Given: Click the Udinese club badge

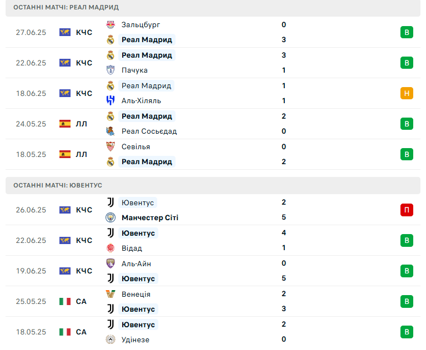Looking at the screenshot, I should 111,339.
